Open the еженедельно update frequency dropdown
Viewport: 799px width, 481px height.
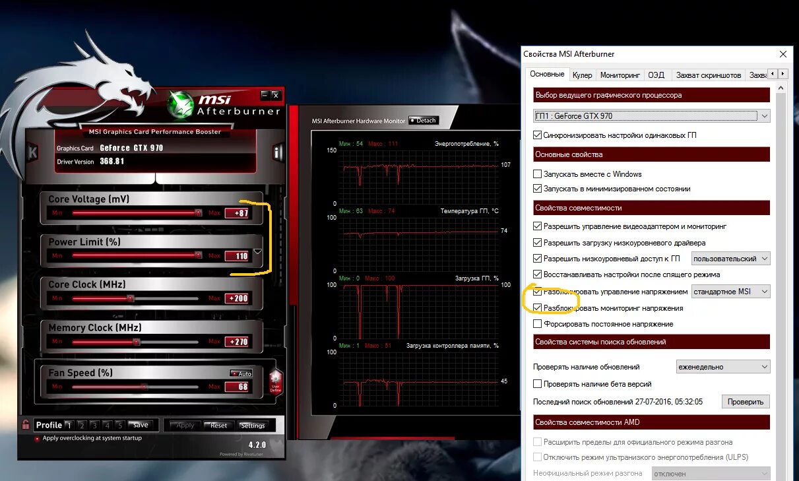pos(723,367)
